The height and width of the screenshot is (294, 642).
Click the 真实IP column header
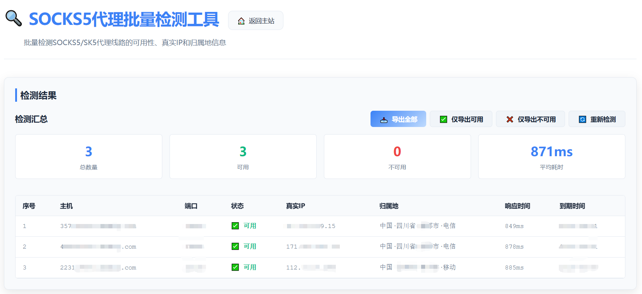point(295,206)
